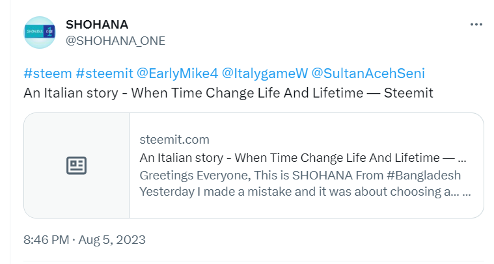This screenshot has width=494, height=264.
Task: Click the word 'Steemit' ending the tweet text
Action: (409, 93)
